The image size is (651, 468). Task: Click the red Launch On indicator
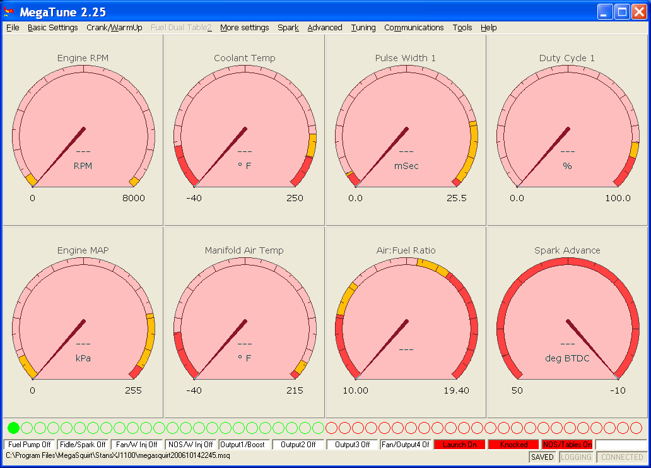460,445
